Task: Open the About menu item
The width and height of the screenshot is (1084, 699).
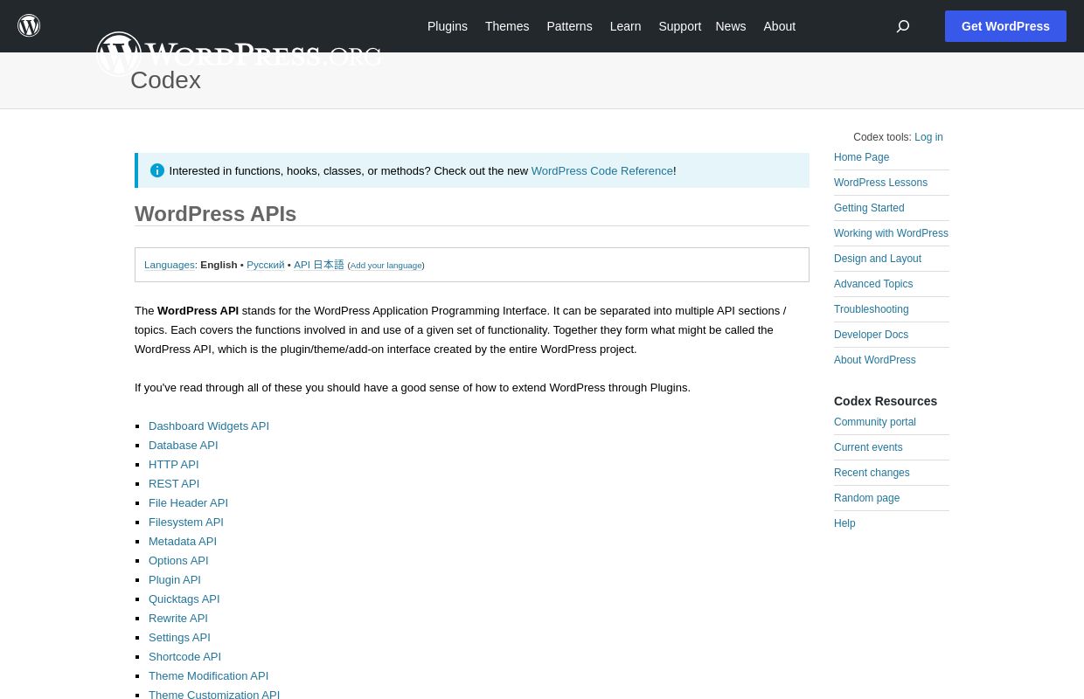Action: [780, 26]
